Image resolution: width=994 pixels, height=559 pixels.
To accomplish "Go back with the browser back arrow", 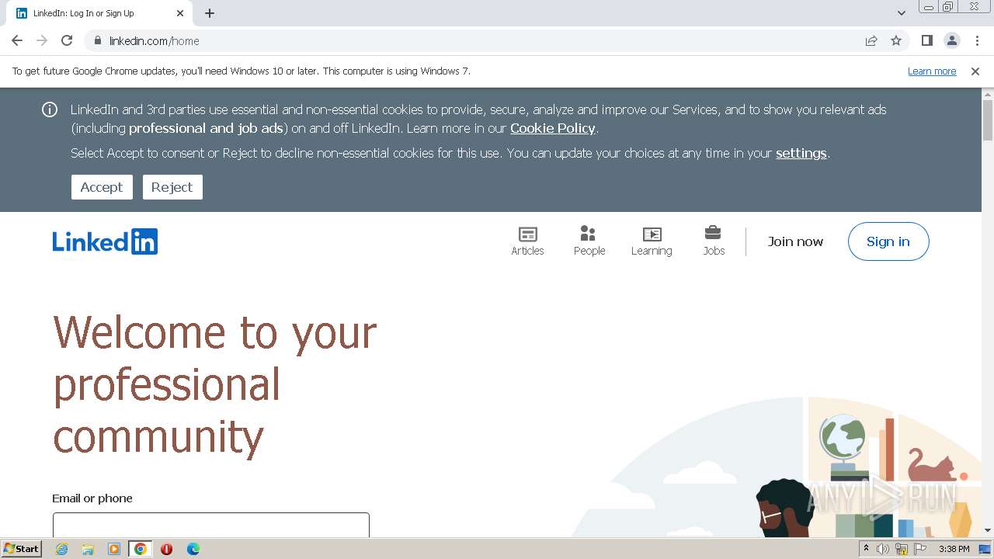I will [17, 40].
